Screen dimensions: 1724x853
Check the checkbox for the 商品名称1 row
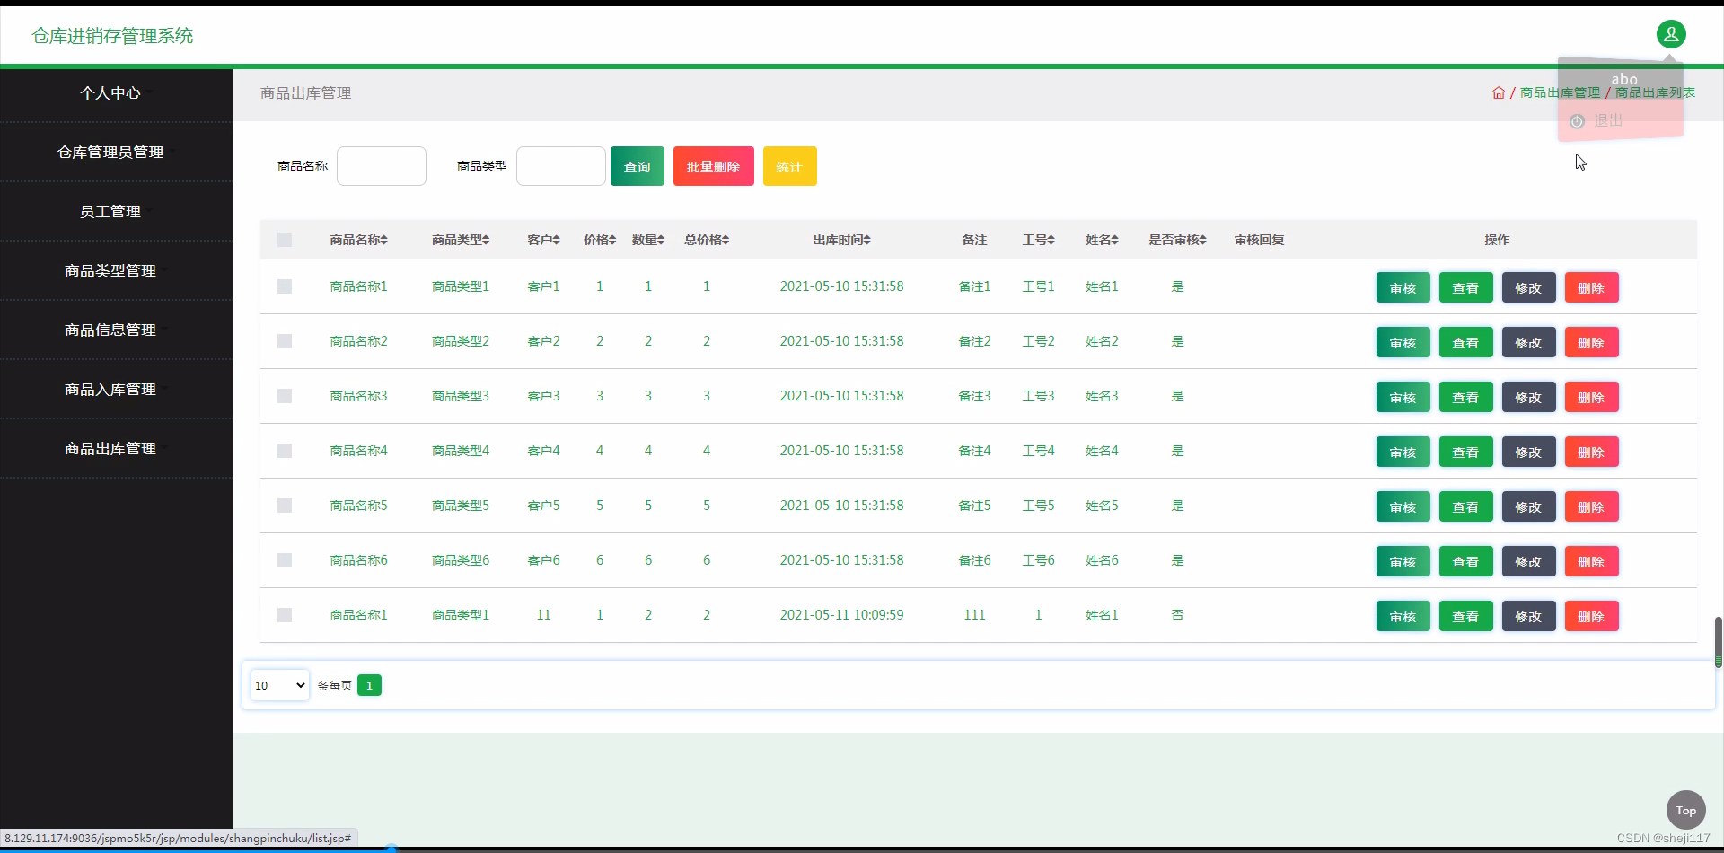[285, 286]
